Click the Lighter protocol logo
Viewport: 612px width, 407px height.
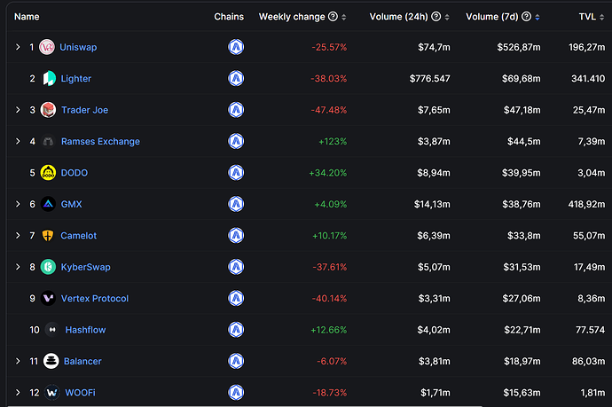click(49, 79)
